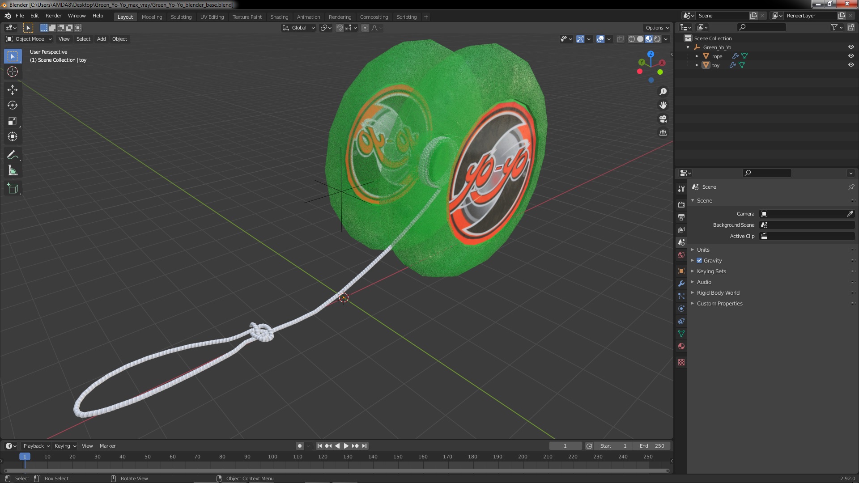Switch to the Shading workspace tab

(279, 17)
